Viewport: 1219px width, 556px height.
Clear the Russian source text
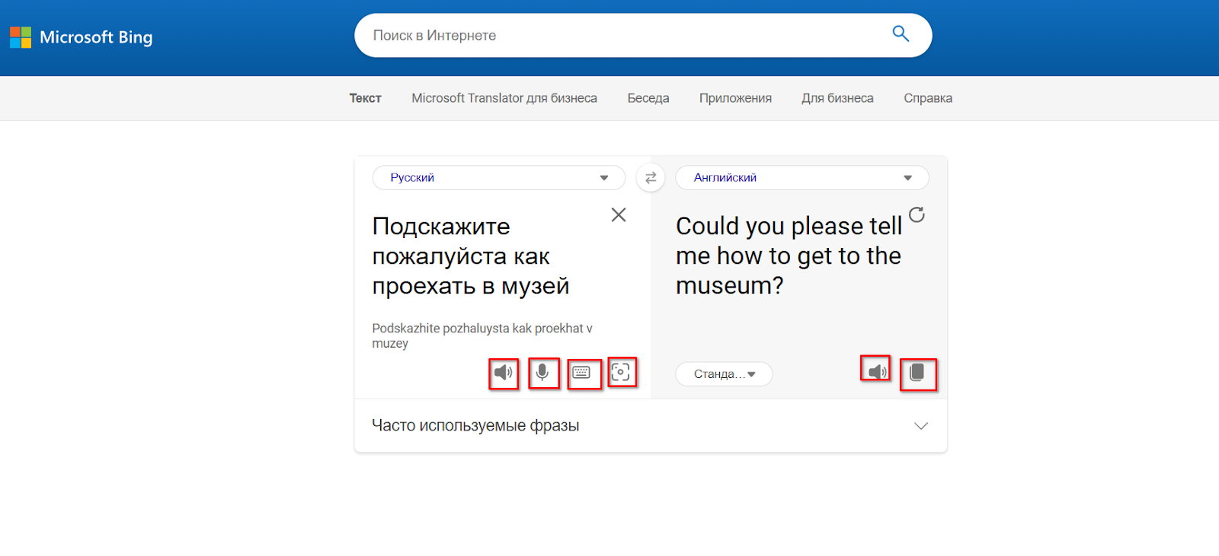click(x=619, y=215)
